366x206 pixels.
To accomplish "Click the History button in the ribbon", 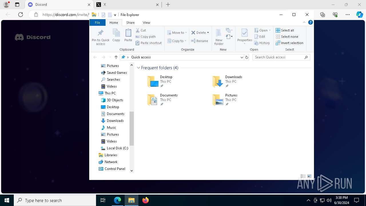I will coord(262,43).
